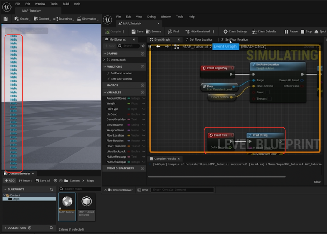Add a new variable with plus icon
This screenshot has height=234, width=327.
pyautogui.click(x=143, y=92)
